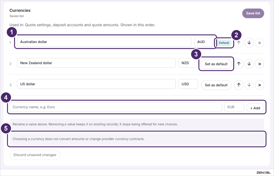
Task: Edit the New Zealand dollar name field
Action: click(96, 63)
